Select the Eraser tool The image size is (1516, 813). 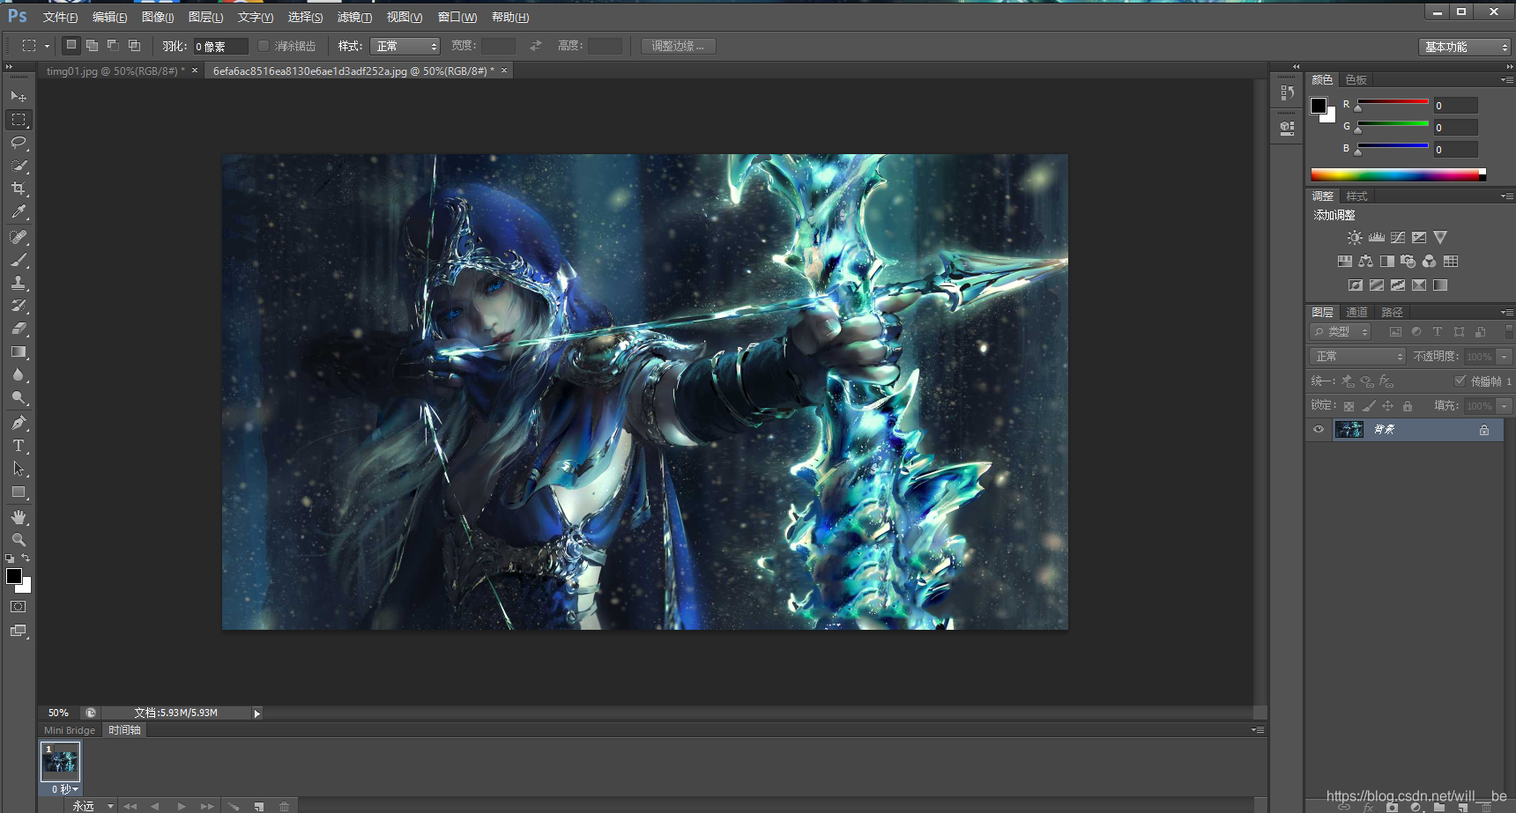[x=19, y=329]
